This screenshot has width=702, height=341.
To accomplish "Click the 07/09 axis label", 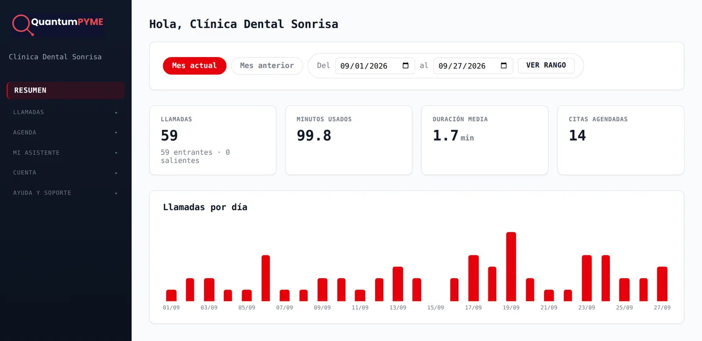I will point(285,308).
